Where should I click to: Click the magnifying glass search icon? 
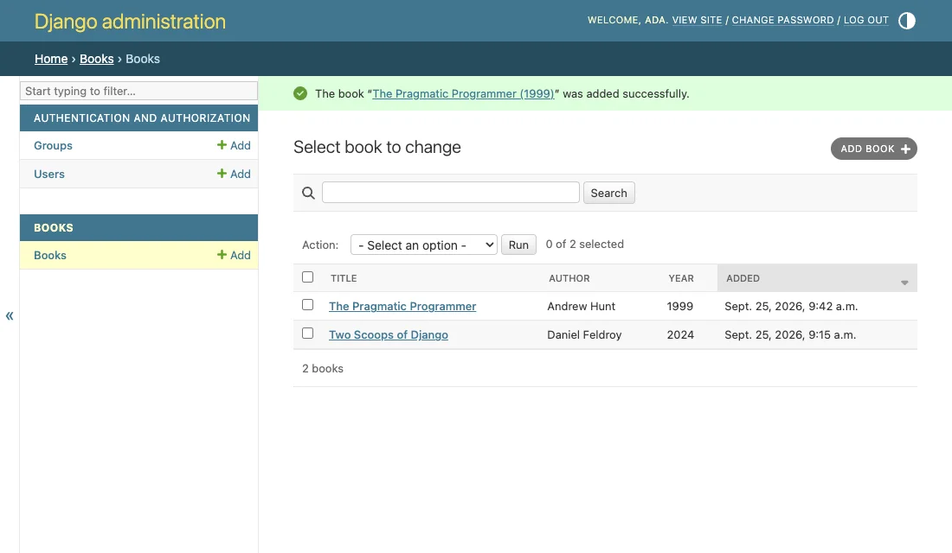(308, 193)
